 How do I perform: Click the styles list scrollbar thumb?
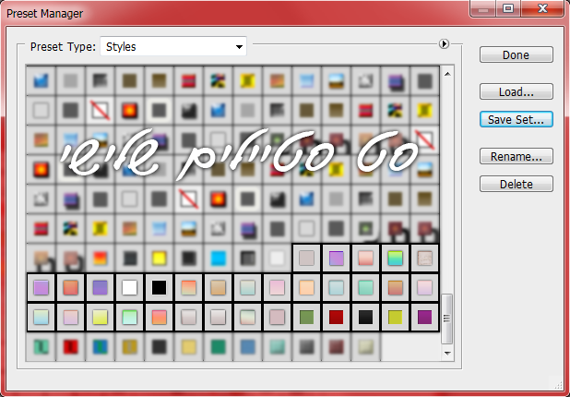click(x=447, y=319)
